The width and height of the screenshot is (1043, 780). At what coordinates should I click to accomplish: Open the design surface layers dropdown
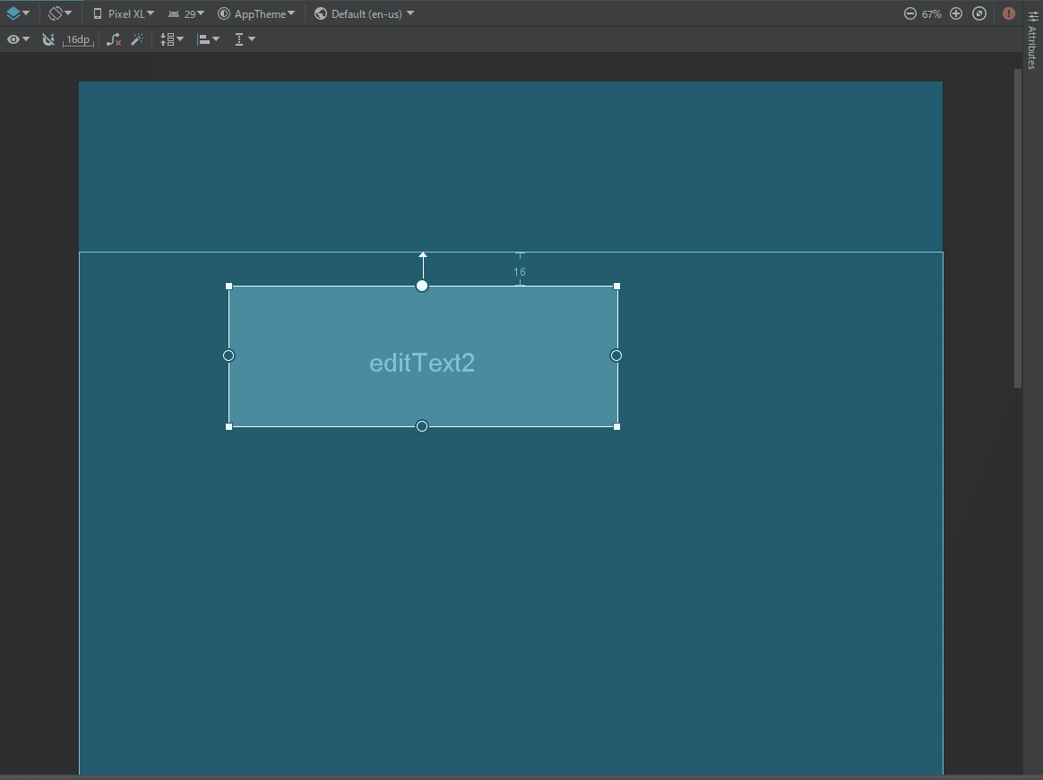[x=17, y=13]
